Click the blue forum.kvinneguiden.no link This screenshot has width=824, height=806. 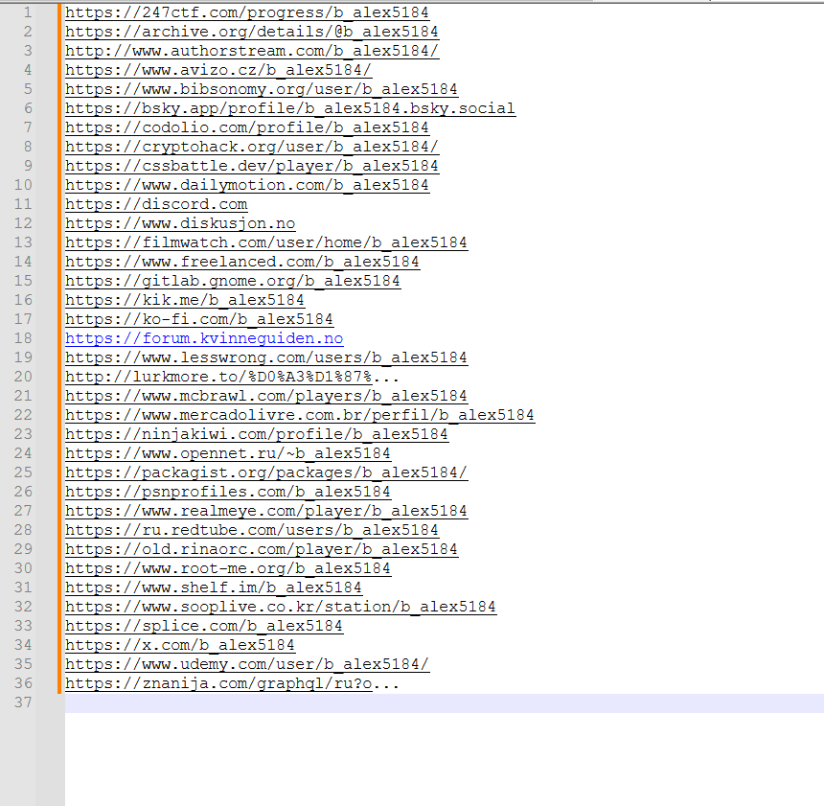[x=204, y=338]
